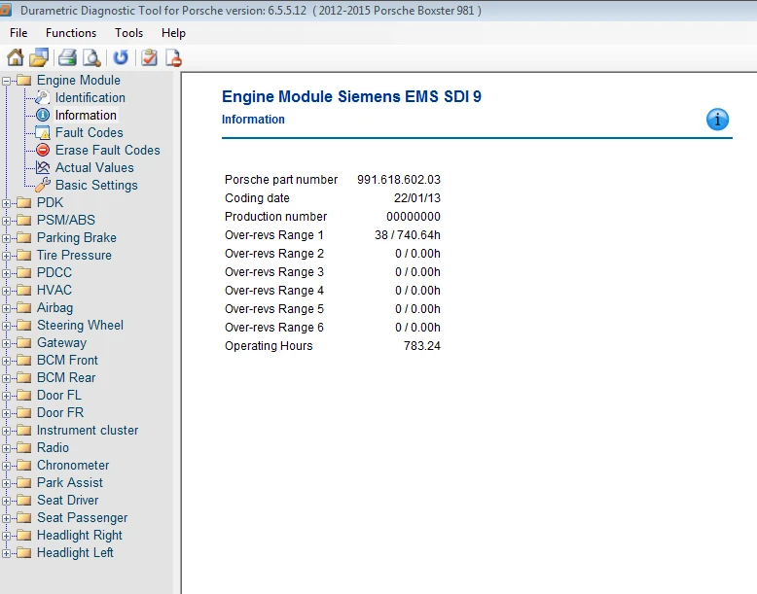
Task: Expand the Parking Brake tree node
Action: [x=6, y=238]
